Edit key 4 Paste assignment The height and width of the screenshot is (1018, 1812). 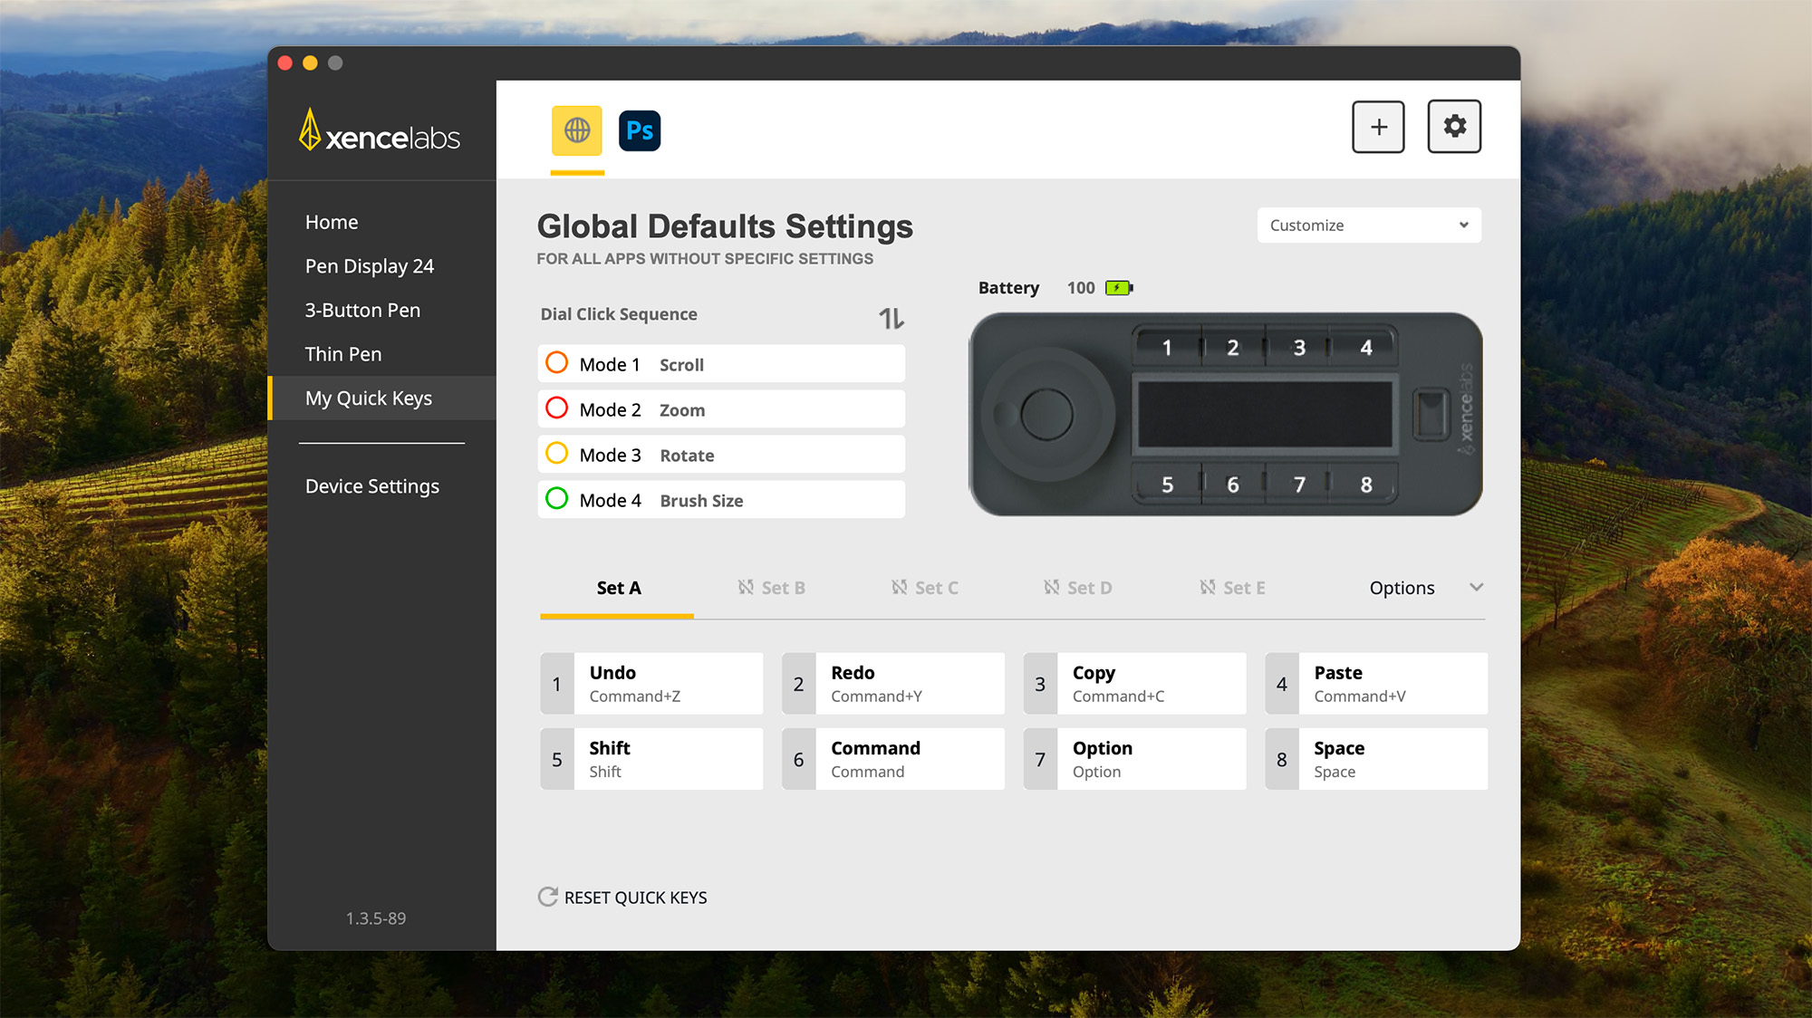1376,684
